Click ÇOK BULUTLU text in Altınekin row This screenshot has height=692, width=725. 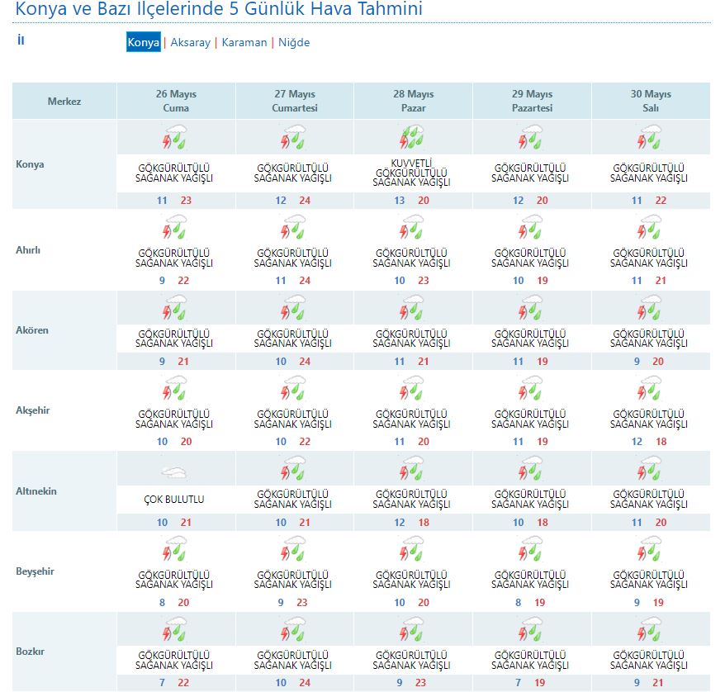(174, 500)
